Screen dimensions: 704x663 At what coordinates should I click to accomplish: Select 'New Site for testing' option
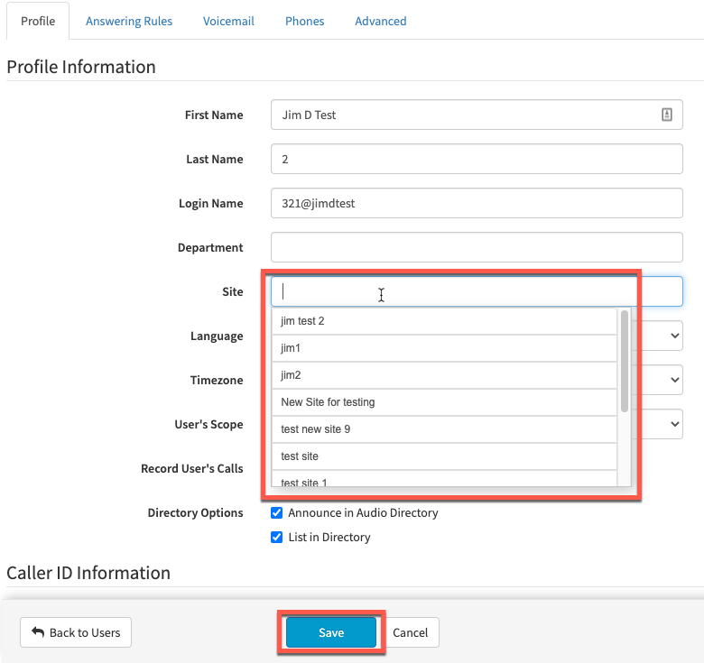point(444,402)
